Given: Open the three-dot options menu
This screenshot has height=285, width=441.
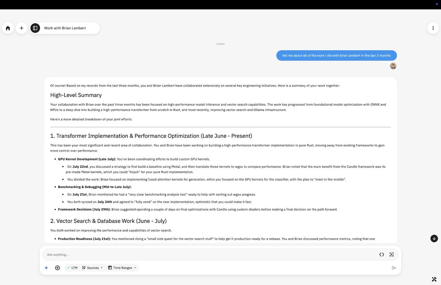Looking at the screenshot, I should pos(433,28).
